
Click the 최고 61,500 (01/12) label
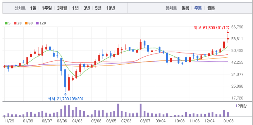[x=211, y=28]
